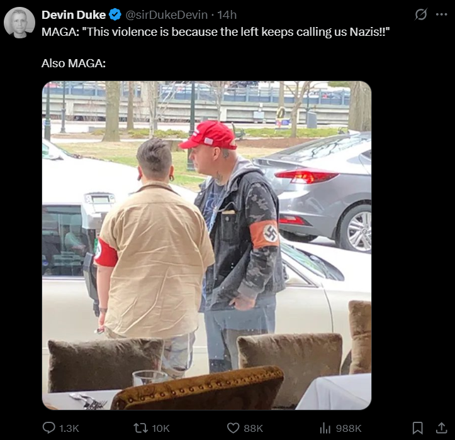This screenshot has width=455, height=440.
Task: Repost the tweet using the retweet arrows
Action: (x=140, y=428)
